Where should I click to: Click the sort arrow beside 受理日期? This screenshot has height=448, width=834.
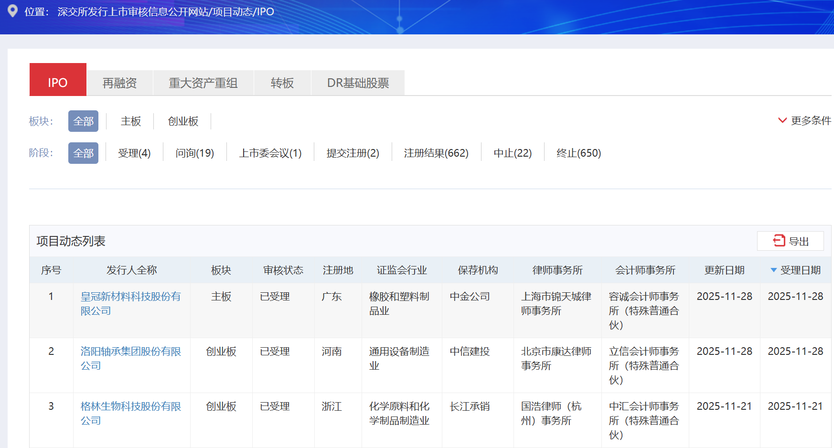[773, 270]
